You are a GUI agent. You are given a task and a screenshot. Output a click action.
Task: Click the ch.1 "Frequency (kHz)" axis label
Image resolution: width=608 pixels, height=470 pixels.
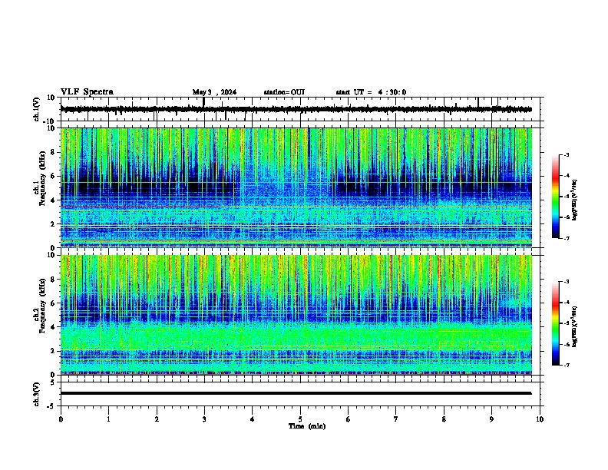click(43, 178)
